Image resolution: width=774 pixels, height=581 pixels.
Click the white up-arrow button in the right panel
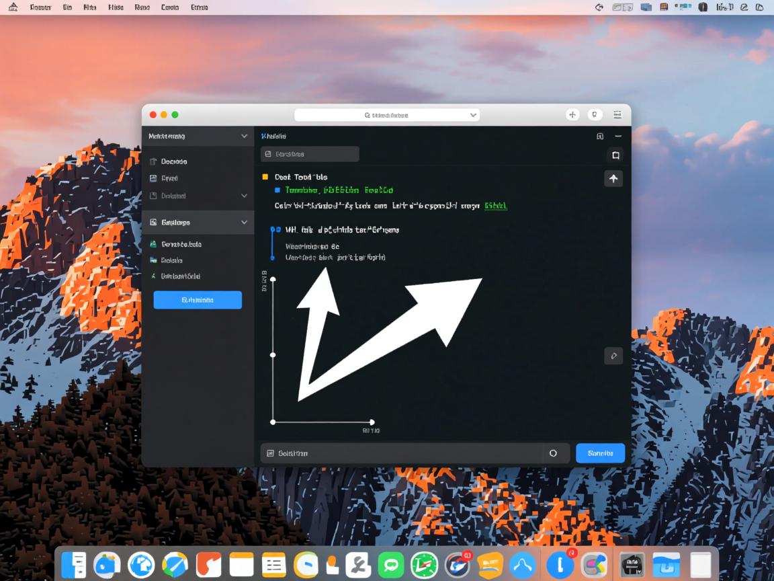pos(613,179)
